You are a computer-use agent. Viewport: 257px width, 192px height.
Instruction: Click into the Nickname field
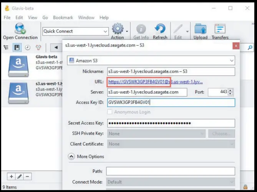point(171,72)
